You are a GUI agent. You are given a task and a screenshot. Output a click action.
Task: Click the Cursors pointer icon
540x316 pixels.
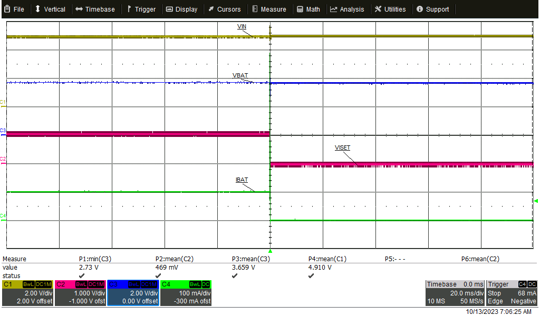click(x=211, y=8)
